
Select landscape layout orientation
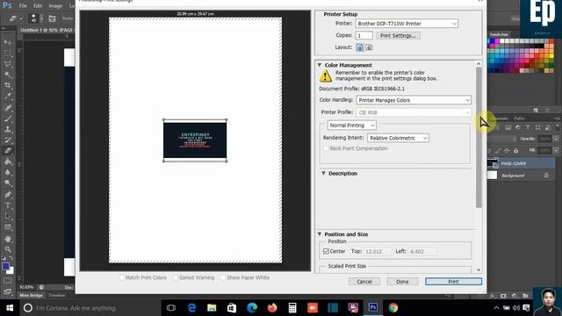pos(369,47)
